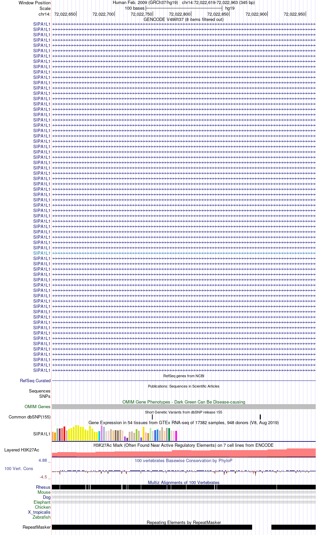The height and width of the screenshot is (535, 316).
Task: Click the Human Feb. 2009 (GRCh37/hg19) assembly text
Action: tap(145, 3)
